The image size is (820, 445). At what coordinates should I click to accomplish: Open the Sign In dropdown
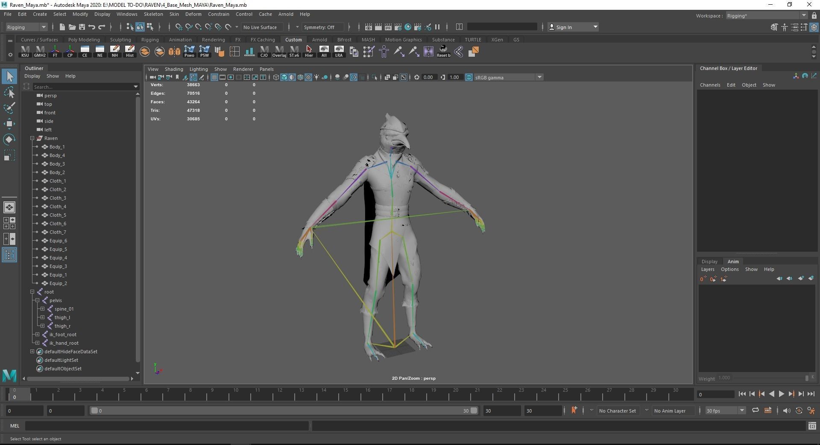tap(573, 27)
